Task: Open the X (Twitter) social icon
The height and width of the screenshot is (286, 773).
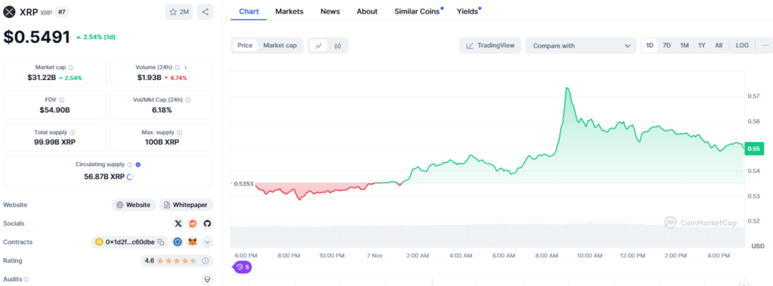Action: tap(178, 223)
